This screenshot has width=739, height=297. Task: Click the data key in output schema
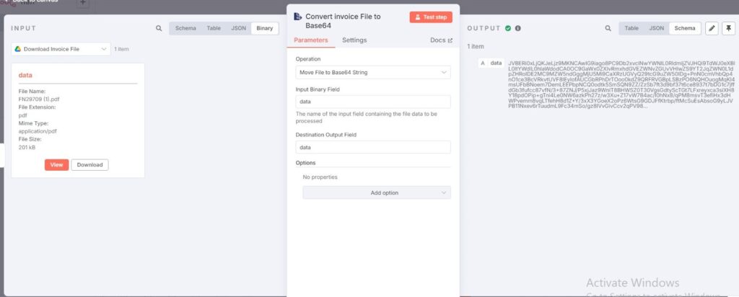click(x=496, y=63)
